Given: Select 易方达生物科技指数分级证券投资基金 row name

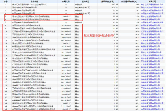Looking at the screenshot, I should pos(28,52).
